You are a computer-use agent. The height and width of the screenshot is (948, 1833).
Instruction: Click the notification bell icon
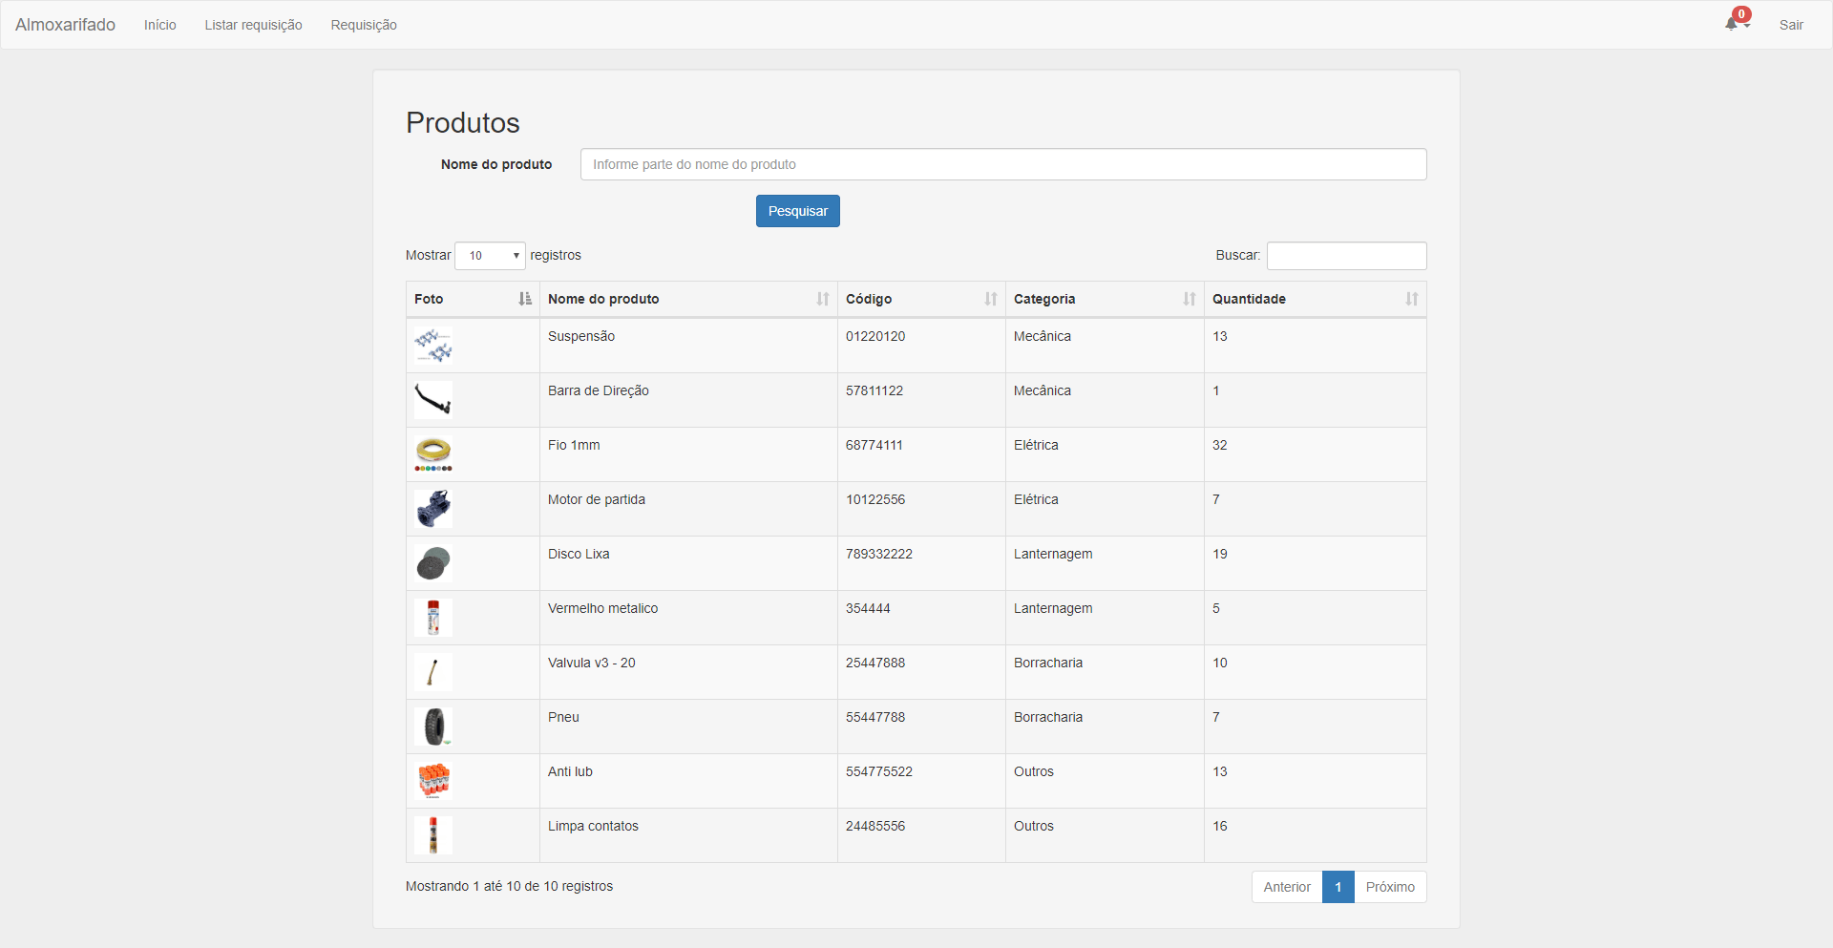(x=1733, y=24)
